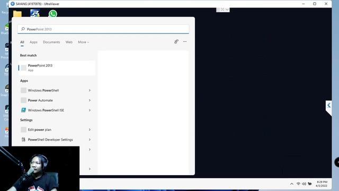This screenshot has width=339, height=191.
Task: Click the search magnifier icon
Action: click(x=23, y=29)
